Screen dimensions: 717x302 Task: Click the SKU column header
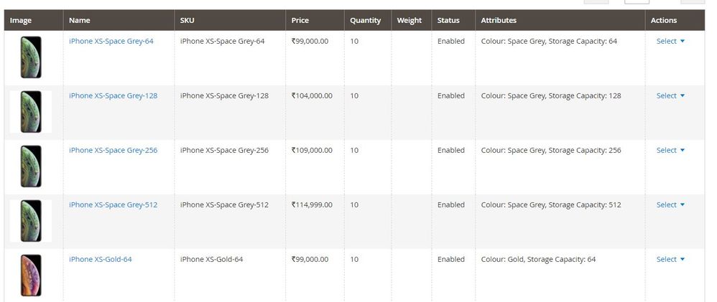point(188,20)
